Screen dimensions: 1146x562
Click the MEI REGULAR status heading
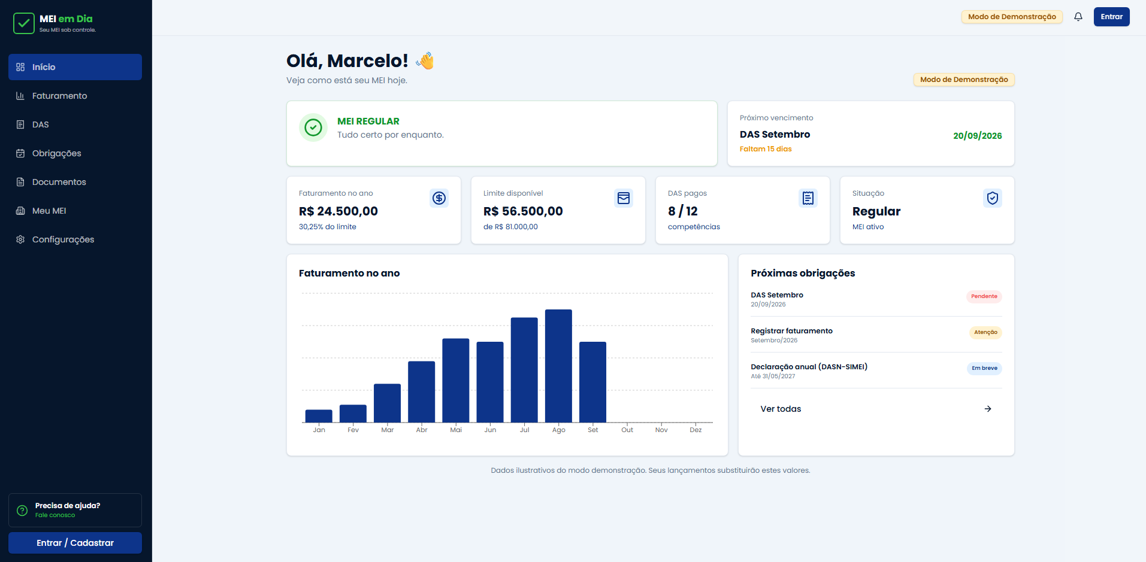[x=368, y=121]
